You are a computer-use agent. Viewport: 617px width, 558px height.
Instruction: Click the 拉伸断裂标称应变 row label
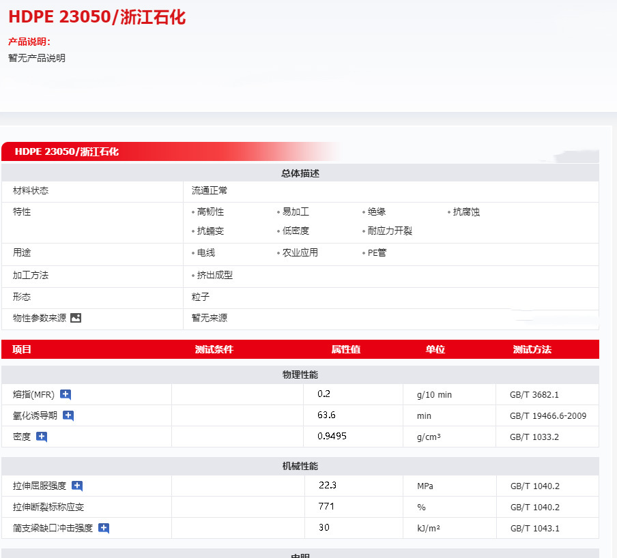coord(48,508)
